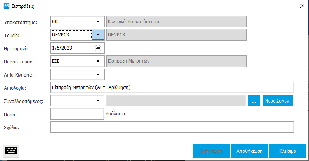Close the Εισπράξεις window with X
The image size is (309, 161).
pos(302,6)
